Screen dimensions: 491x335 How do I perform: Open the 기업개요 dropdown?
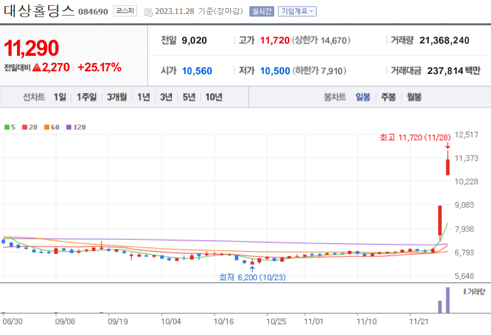tap(297, 11)
